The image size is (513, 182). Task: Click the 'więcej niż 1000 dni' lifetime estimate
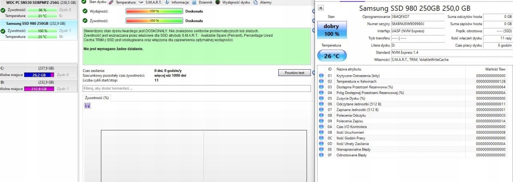pyautogui.click(x=170, y=75)
